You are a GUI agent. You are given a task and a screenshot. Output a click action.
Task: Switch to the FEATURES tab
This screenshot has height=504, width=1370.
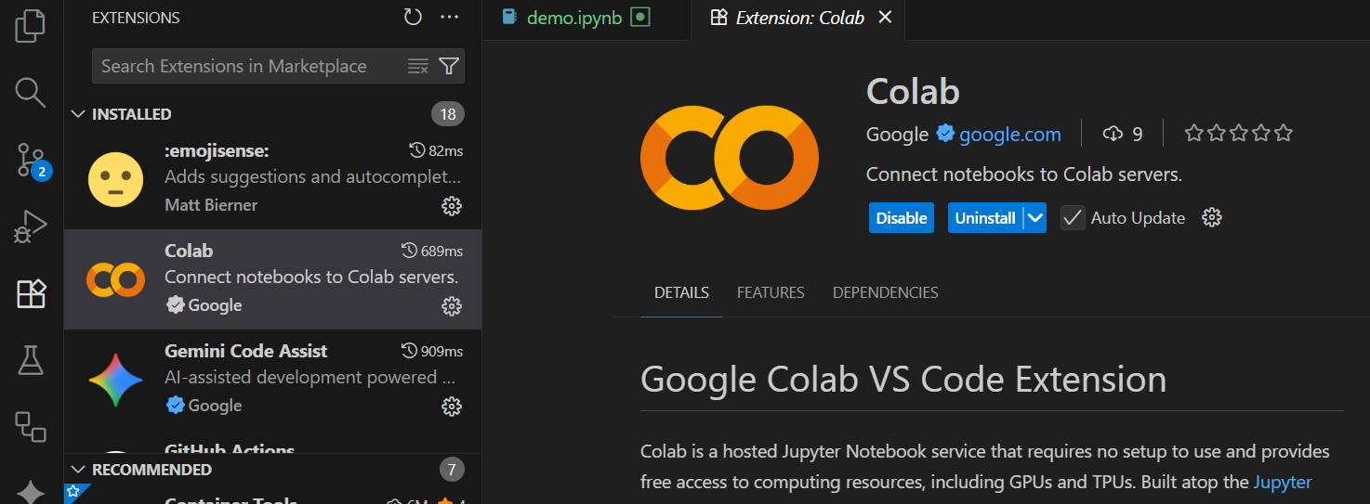point(771,292)
